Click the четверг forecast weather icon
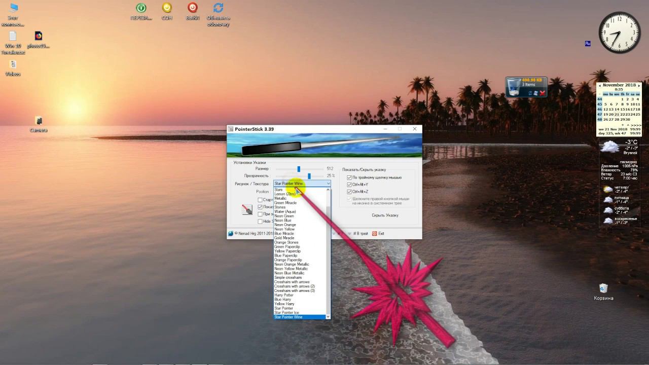 tap(608, 189)
